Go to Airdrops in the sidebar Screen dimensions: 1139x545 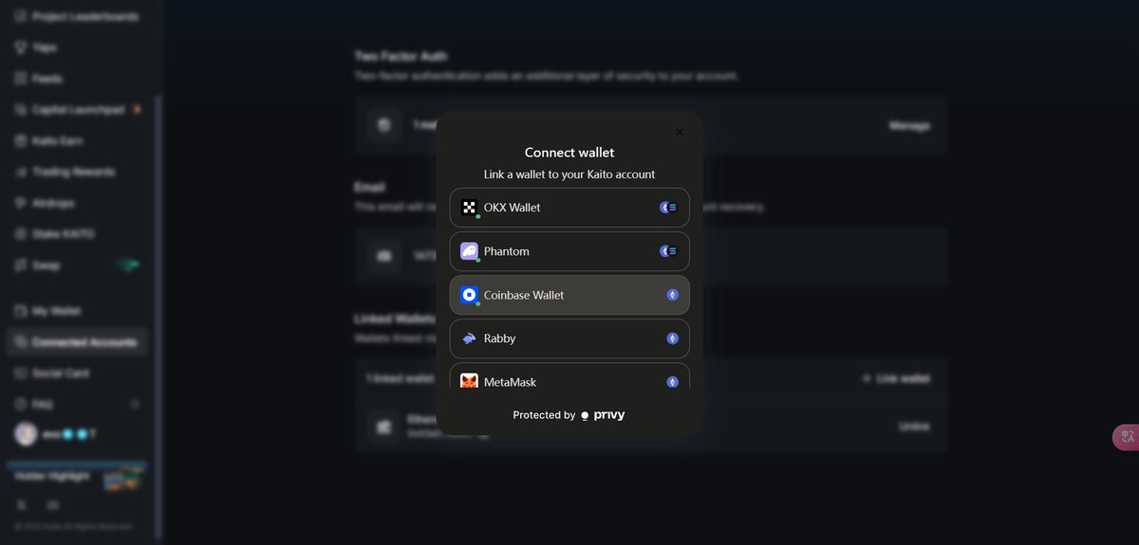[46, 203]
